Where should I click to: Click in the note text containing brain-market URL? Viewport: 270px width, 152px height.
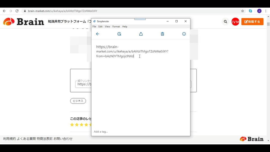pyautogui.click(x=132, y=51)
